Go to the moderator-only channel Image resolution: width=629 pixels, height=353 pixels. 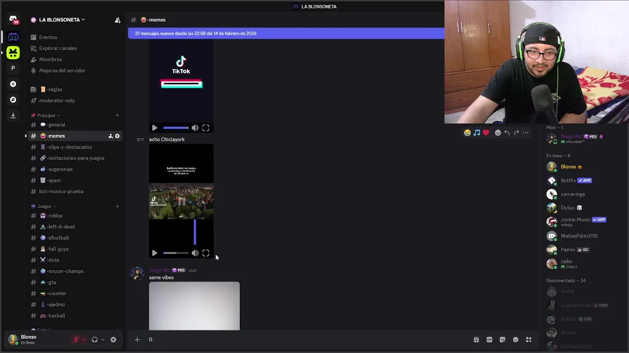57,101
